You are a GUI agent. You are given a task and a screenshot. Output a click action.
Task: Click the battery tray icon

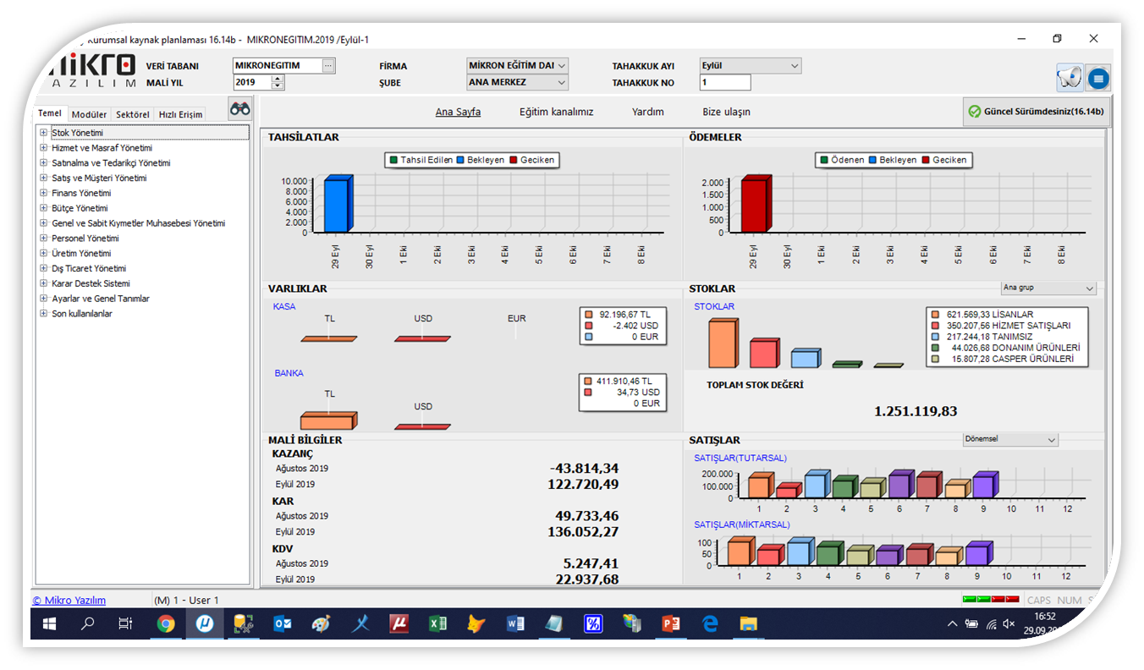click(x=971, y=624)
